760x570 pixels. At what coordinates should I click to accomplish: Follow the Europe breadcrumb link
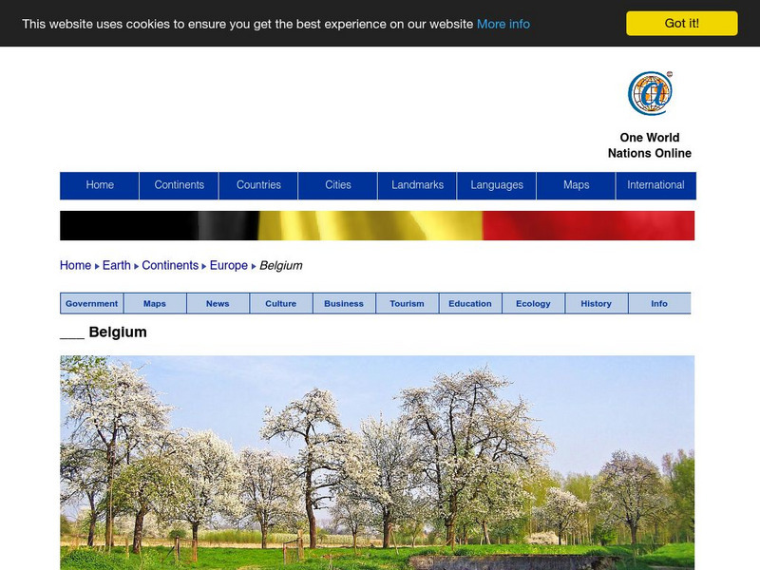[228, 265]
